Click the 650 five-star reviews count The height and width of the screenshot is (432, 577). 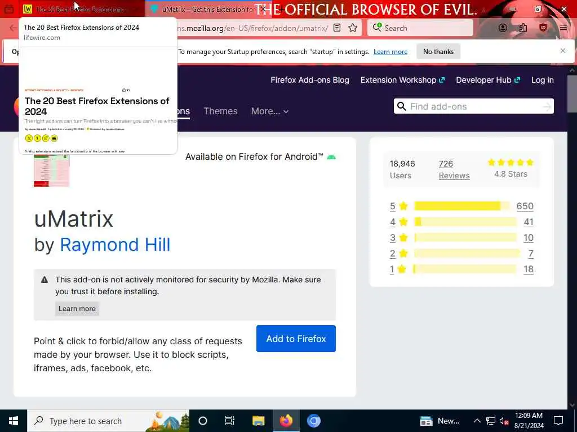pos(525,206)
